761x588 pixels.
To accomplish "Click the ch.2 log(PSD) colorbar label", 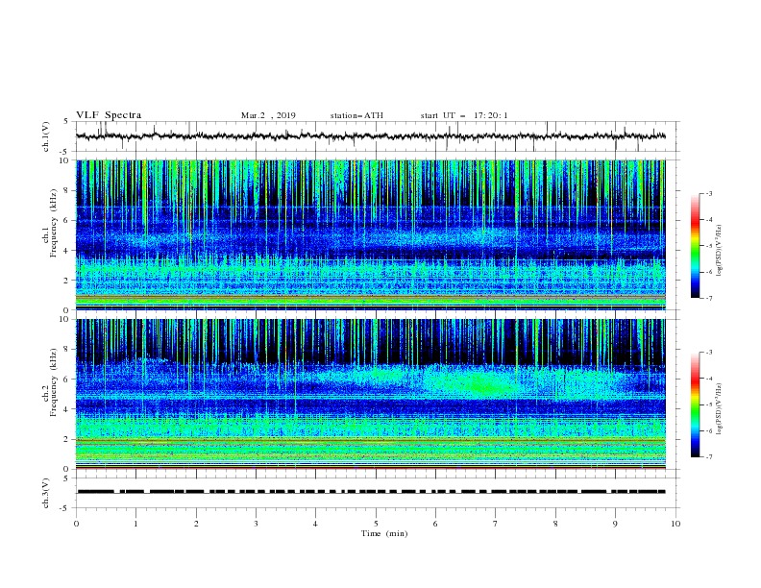I will pyautogui.click(x=720, y=409).
